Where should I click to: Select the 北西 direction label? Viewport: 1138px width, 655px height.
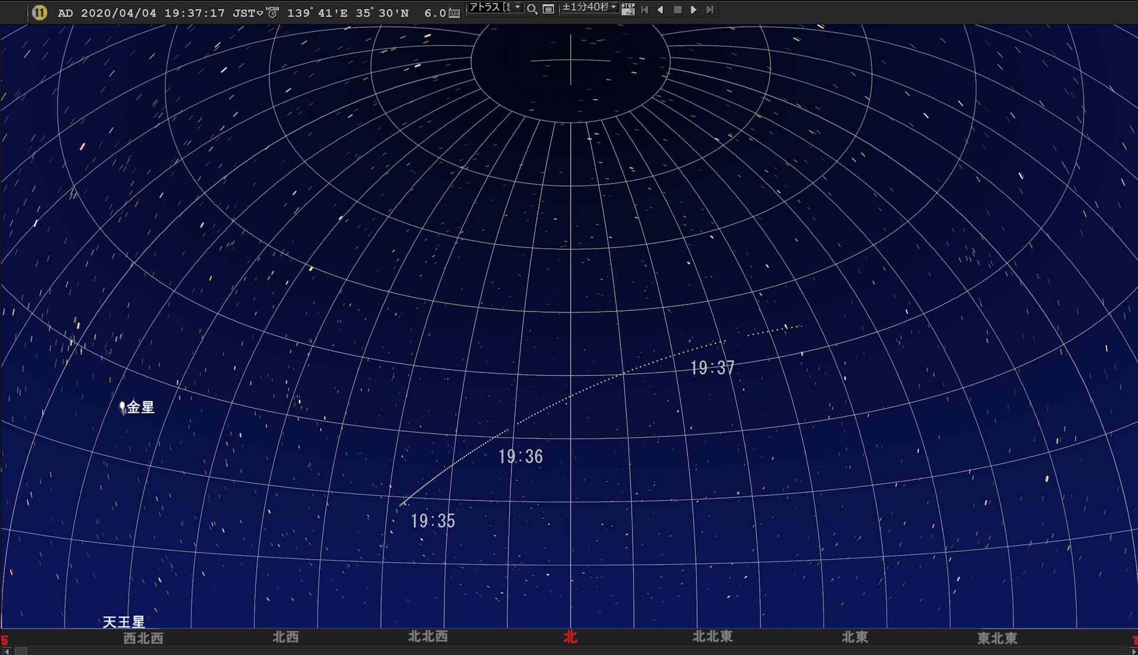click(x=286, y=637)
